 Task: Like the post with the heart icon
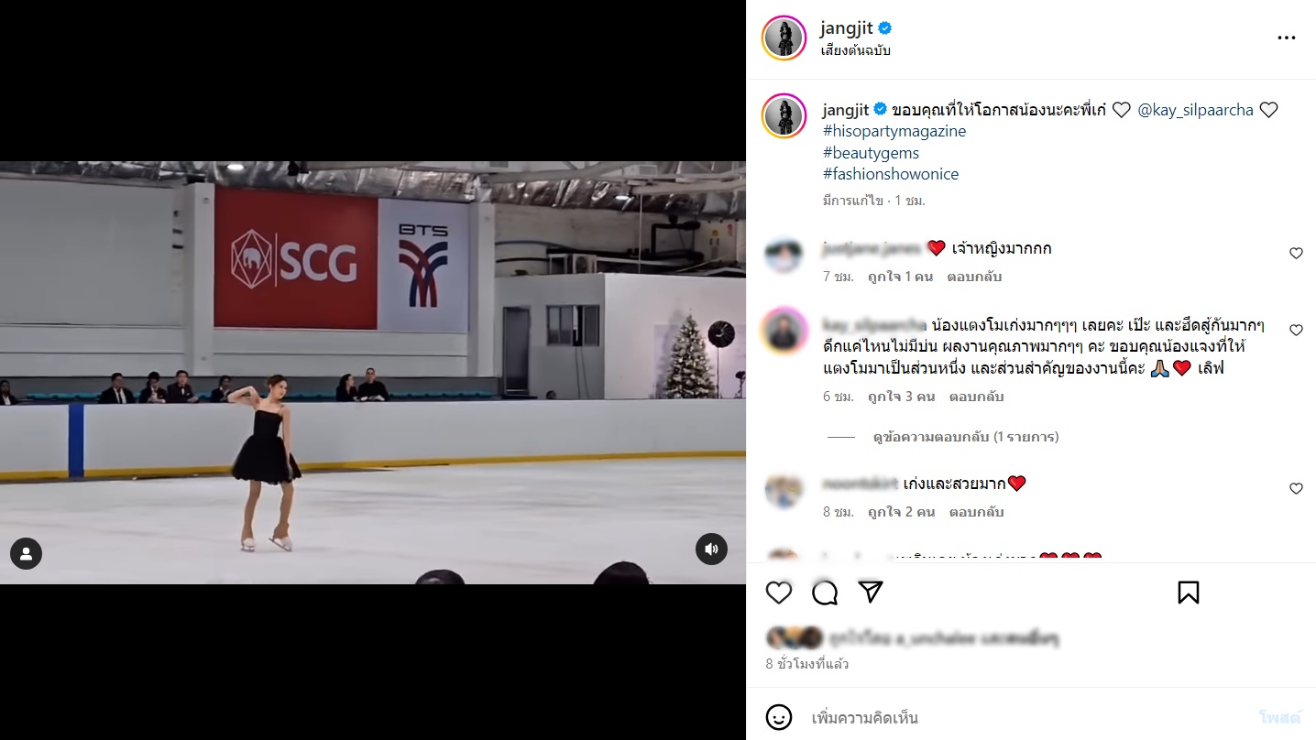[x=779, y=593]
